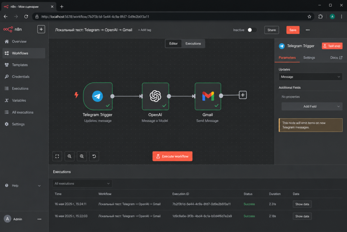Click the workflow name title field
The height and width of the screenshot is (232, 347).
(x=94, y=30)
